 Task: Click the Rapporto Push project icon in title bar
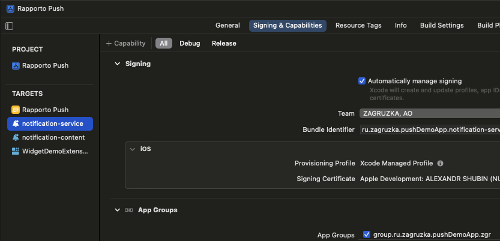(10, 8)
